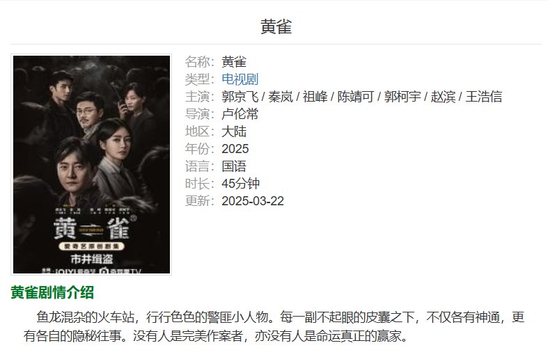The height and width of the screenshot is (350, 548).
Task: Select actor name 秦岚
Action: coord(281,97)
